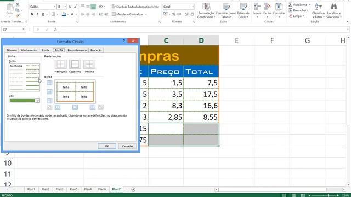351x197 pixels.
Task: Confirm the dialog with OK
Action: point(107,146)
